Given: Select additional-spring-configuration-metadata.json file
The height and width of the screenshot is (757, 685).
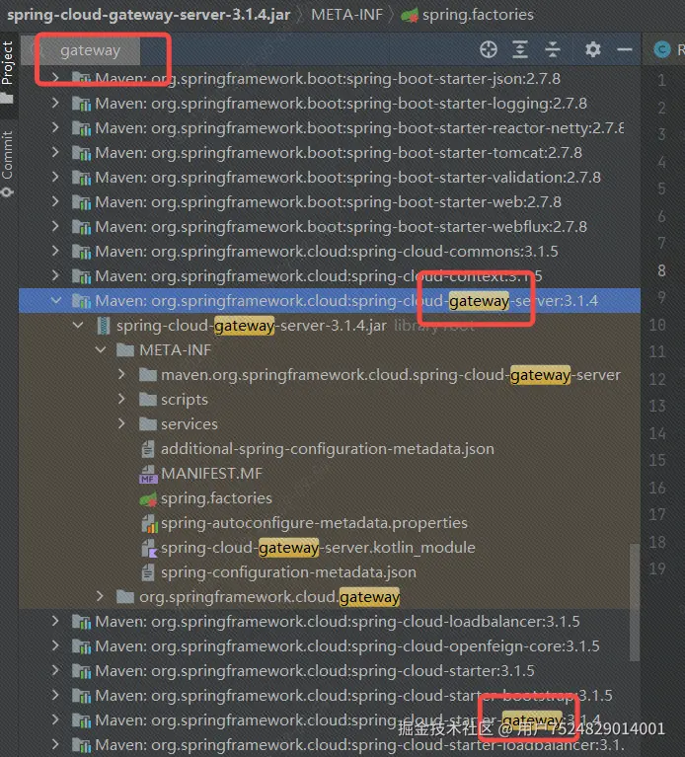Looking at the screenshot, I should click(x=328, y=449).
